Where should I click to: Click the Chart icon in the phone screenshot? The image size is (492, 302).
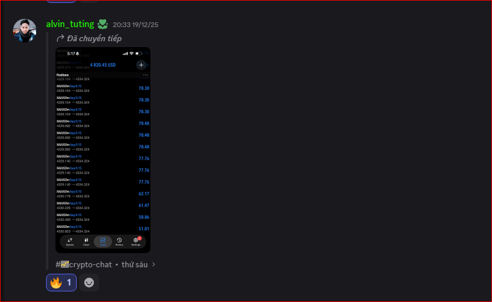(x=86, y=241)
